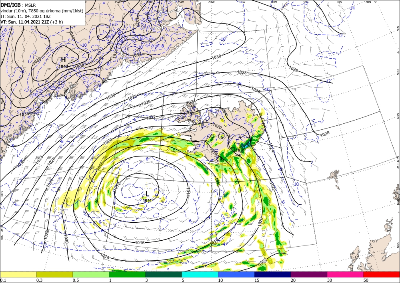Click the '1011' low pressure value
400x283 pixels.
point(148,200)
